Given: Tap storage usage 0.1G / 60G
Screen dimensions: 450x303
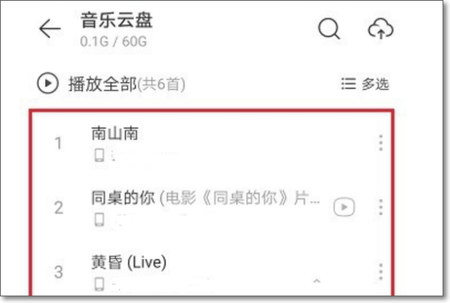Looking at the screenshot, I should tap(113, 41).
